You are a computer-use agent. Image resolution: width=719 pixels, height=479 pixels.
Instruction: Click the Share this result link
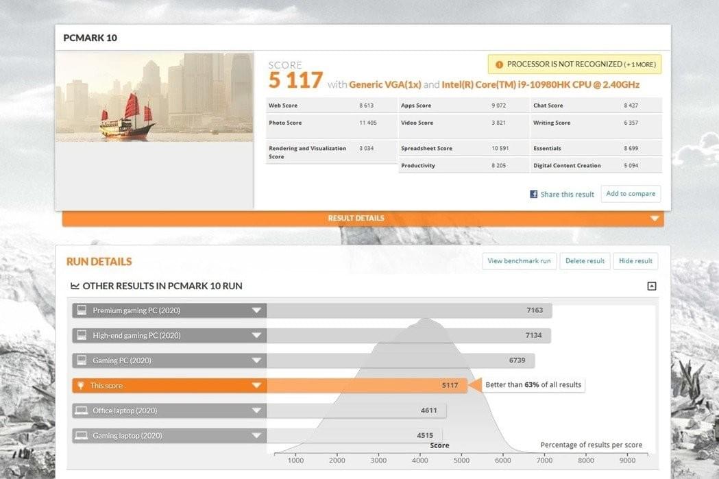coord(567,195)
